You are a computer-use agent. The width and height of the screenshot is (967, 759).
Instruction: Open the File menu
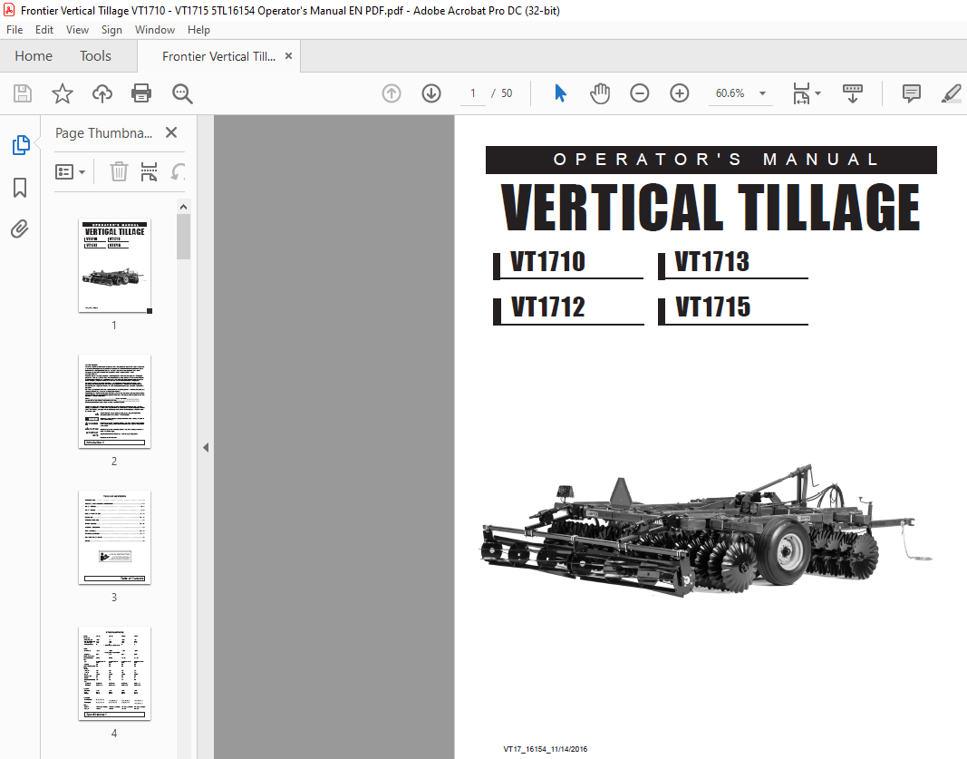point(15,30)
